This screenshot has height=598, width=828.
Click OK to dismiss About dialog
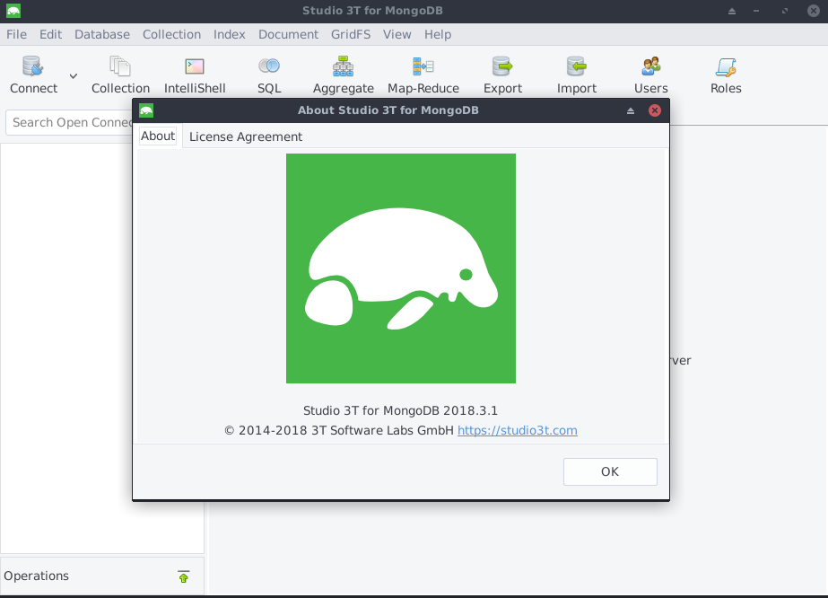click(x=610, y=471)
